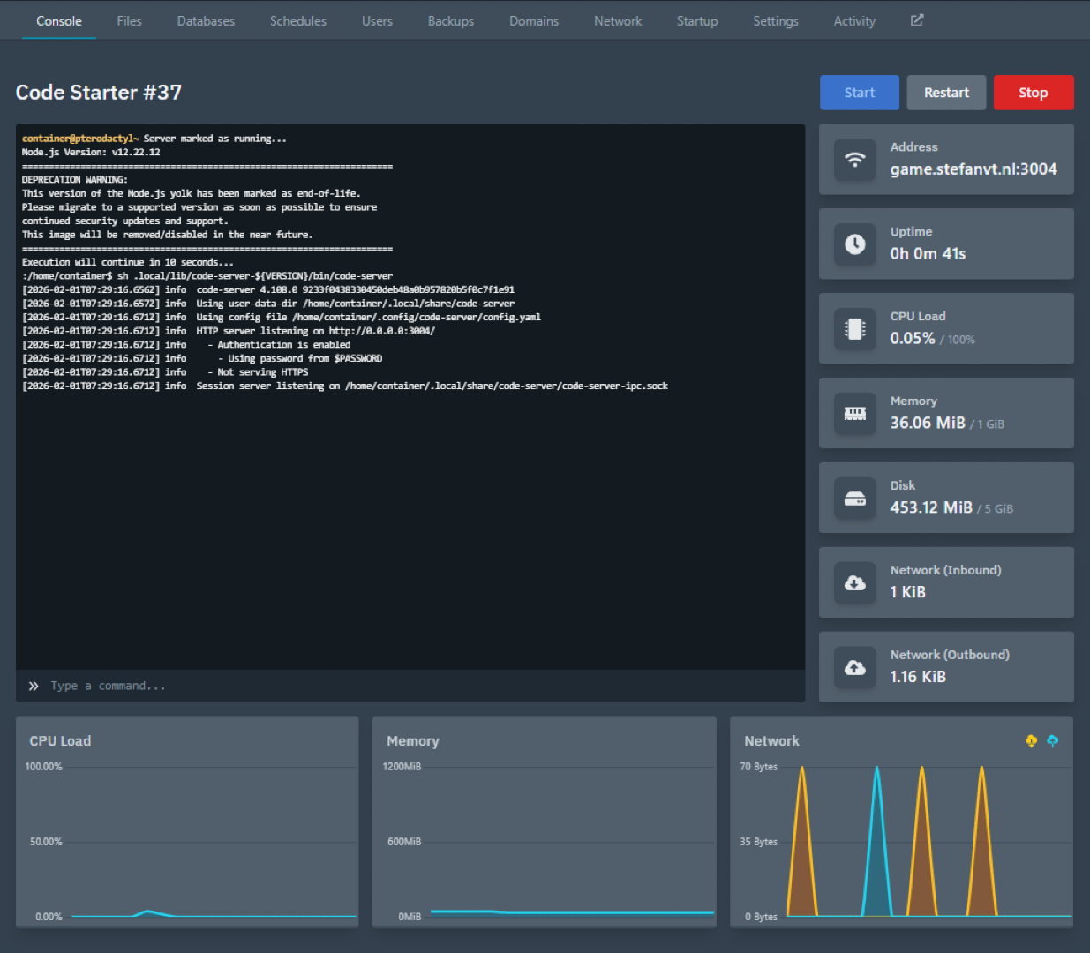Click the cyan outbound legend icon on Network graph
The width and height of the screenshot is (1090, 953).
1052,741
